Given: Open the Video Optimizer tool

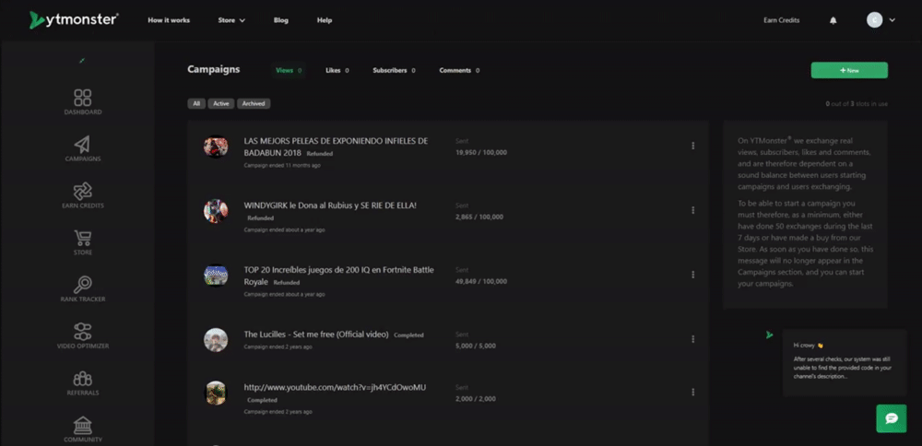Looking at the screenshot, I should [x=83, y=333].
